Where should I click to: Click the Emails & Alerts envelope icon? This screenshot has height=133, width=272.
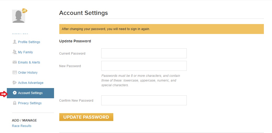point(15,62)
